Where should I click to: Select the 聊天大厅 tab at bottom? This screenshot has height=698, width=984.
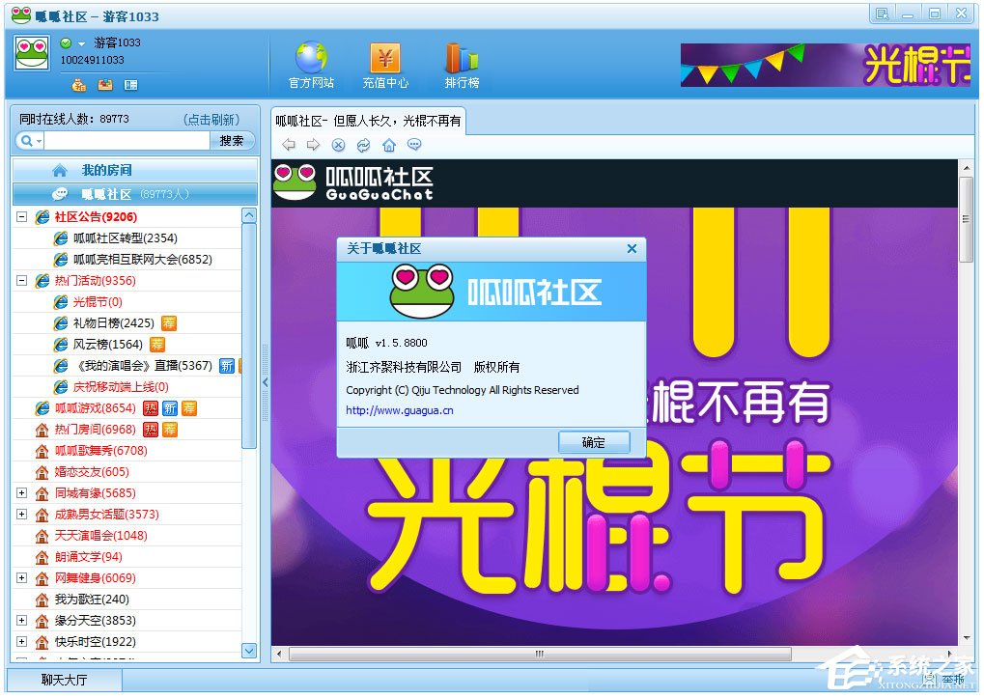[64, 680]
